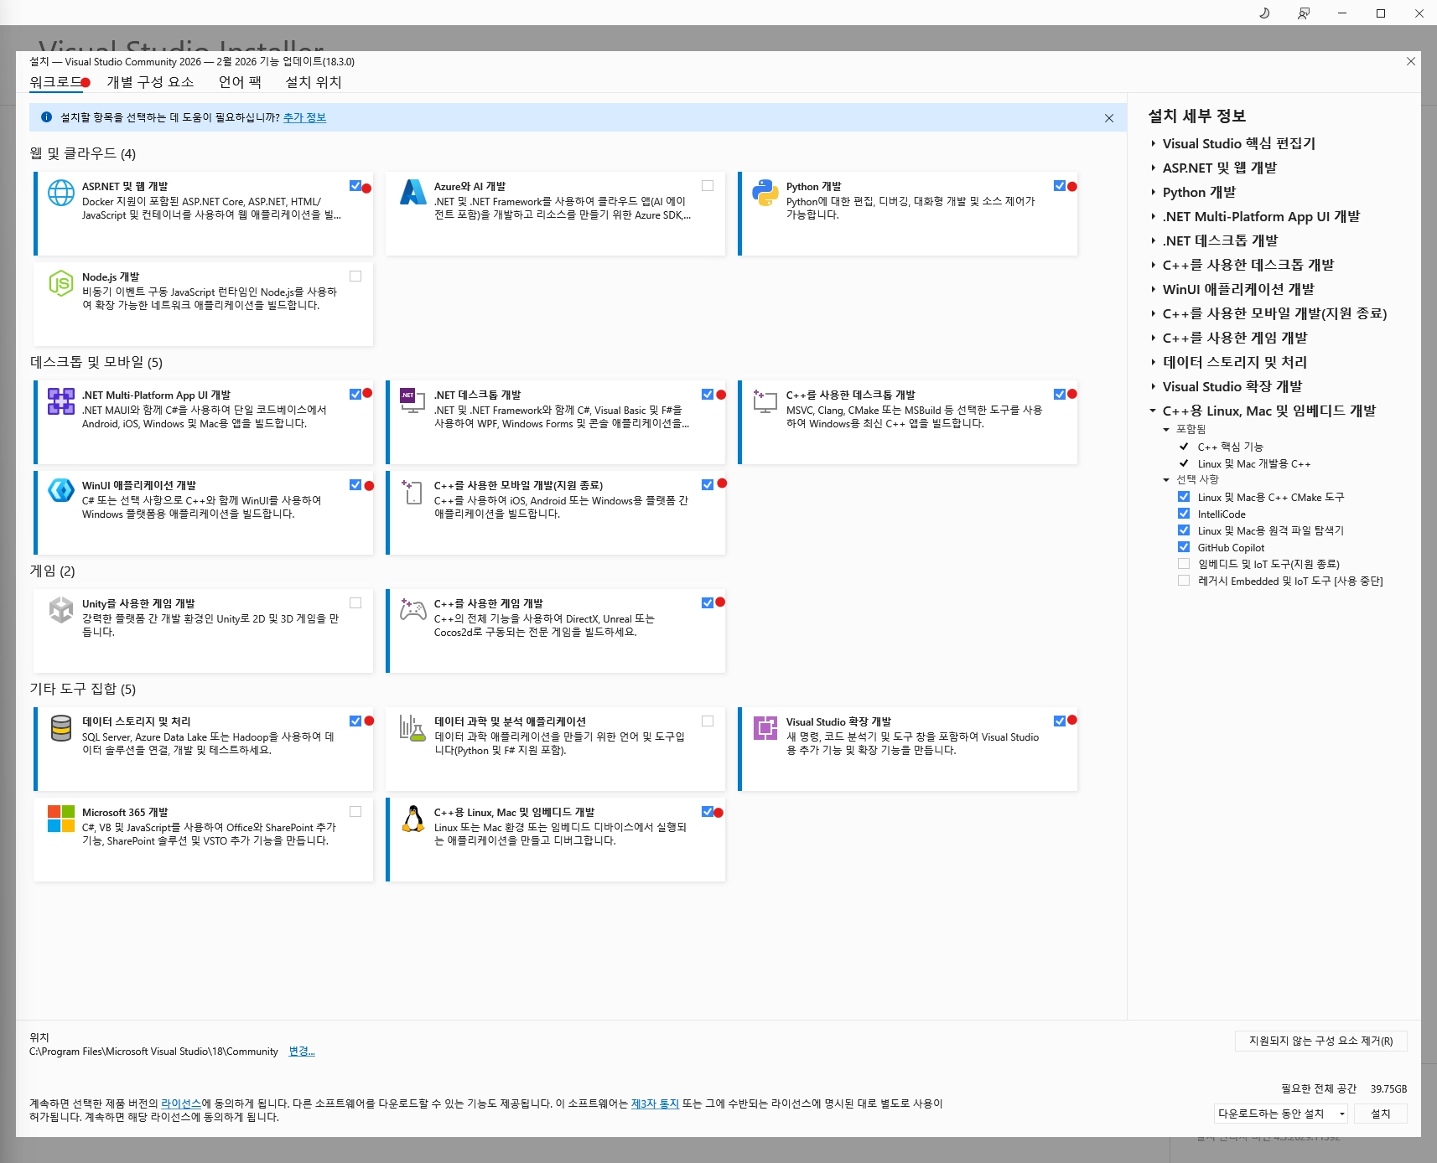
Task: Click the Microsoft 365 development icon
Action: point(60,819)
